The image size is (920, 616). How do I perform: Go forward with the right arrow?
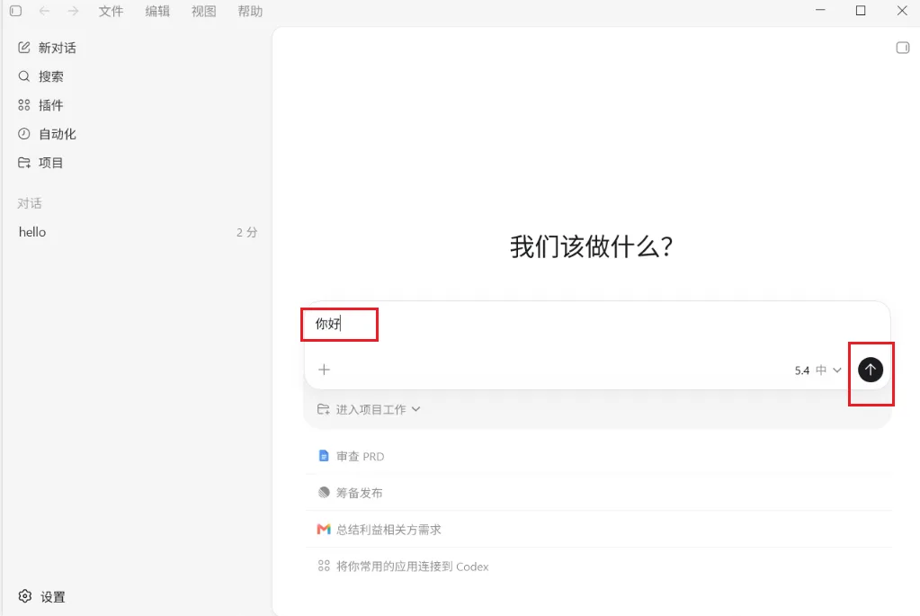[73, 11]
